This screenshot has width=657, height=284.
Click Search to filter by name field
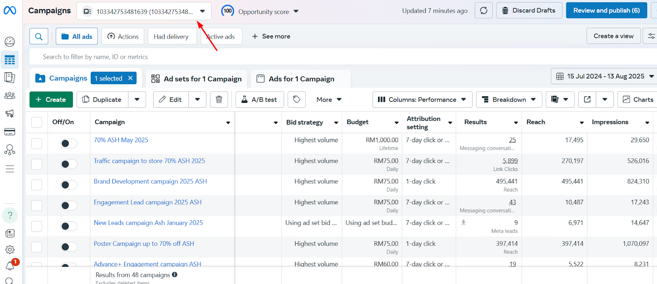[343, 57]
